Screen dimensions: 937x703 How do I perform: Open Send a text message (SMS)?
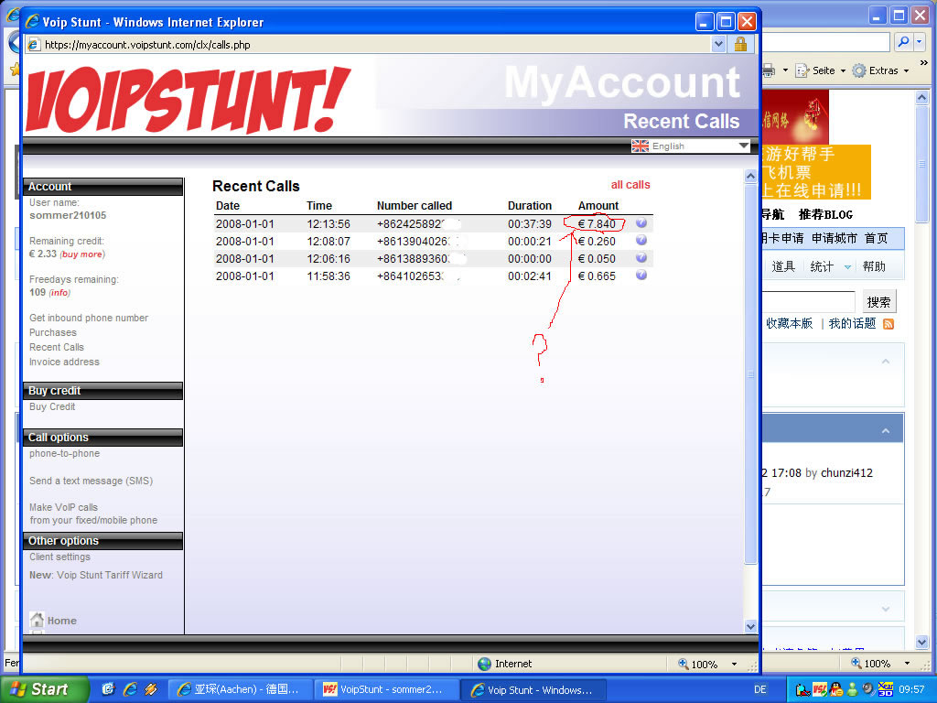click(x=91, y=481)
